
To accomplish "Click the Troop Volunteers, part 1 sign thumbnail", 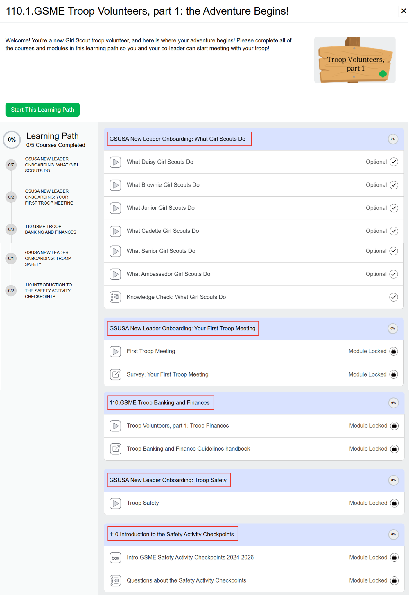I will click(x=355, y=60).
